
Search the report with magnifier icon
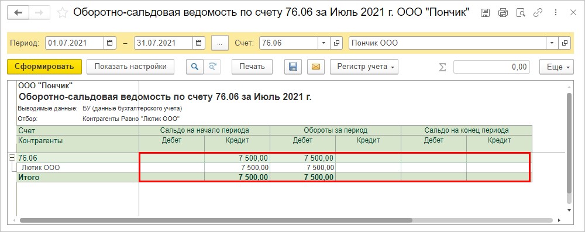(194, 67)
